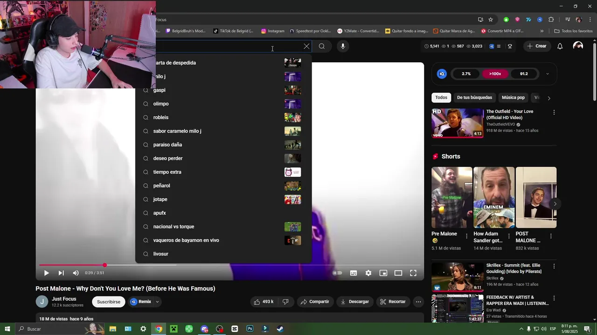
Task: Click the install app icon in address bar
Action: click(480, 20)
